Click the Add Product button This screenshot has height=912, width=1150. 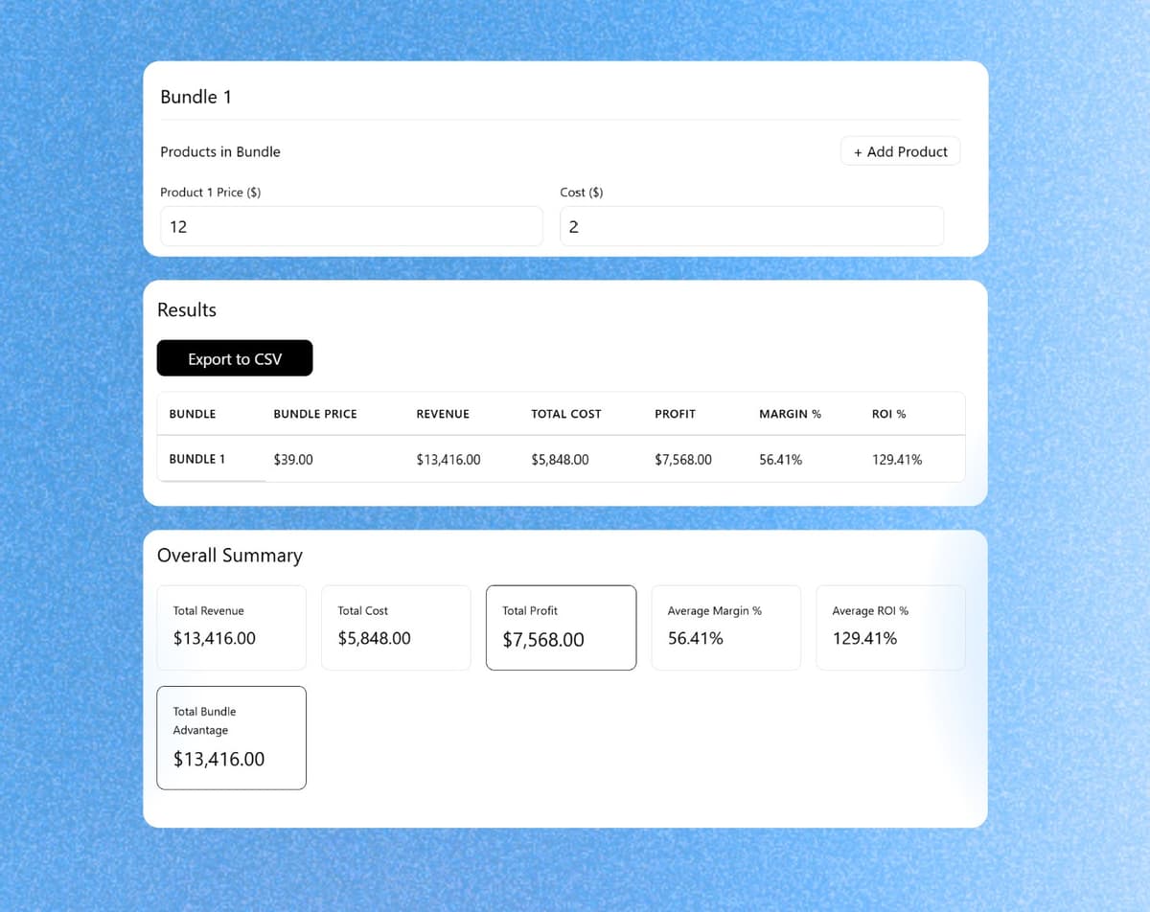[x=899, y=151]
